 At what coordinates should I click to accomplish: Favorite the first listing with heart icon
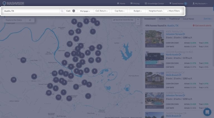click(147, 32)
